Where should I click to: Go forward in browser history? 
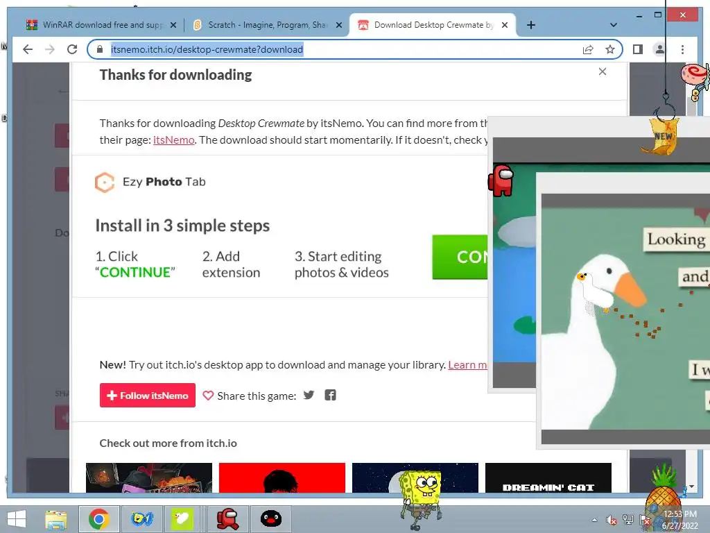pos(50,49)
